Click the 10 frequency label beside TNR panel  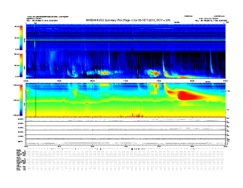tap(228, 110)
